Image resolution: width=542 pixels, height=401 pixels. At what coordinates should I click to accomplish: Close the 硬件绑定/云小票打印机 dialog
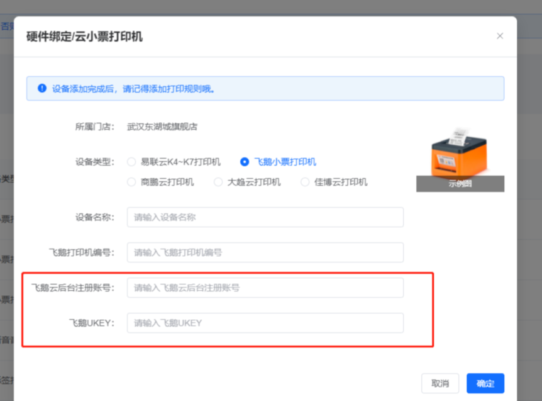(x=499, y=36)
